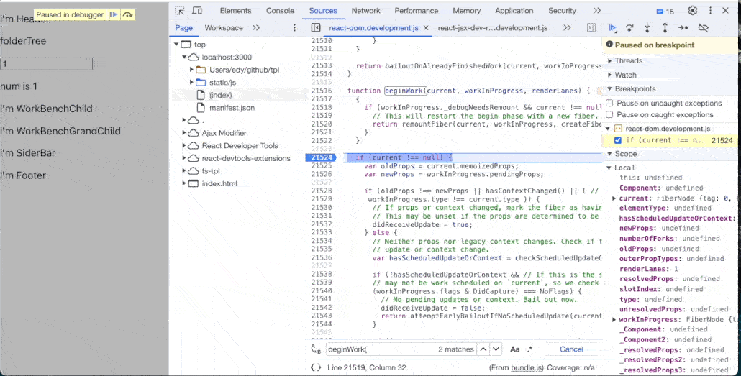Jump to previous search match
741x376 pixels.
click(x=483, y=349)
